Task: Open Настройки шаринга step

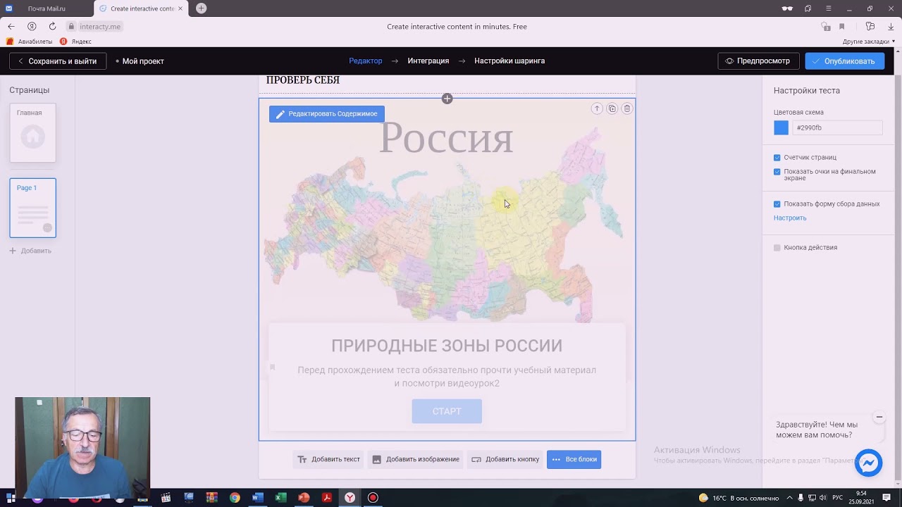Action: [x=509, y=61]
